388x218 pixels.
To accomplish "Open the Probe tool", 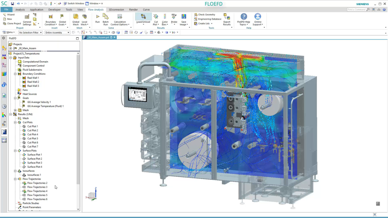I will point(174,17).
